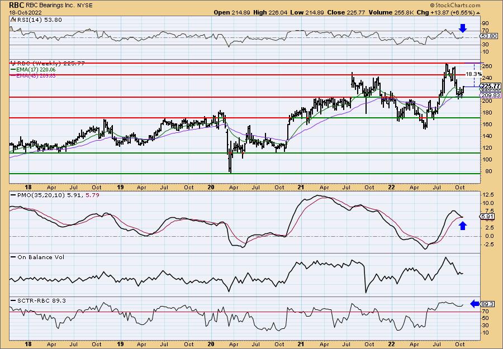Click the OHLC bar icon beside RBC (Weekly)

tap(13, 63)
